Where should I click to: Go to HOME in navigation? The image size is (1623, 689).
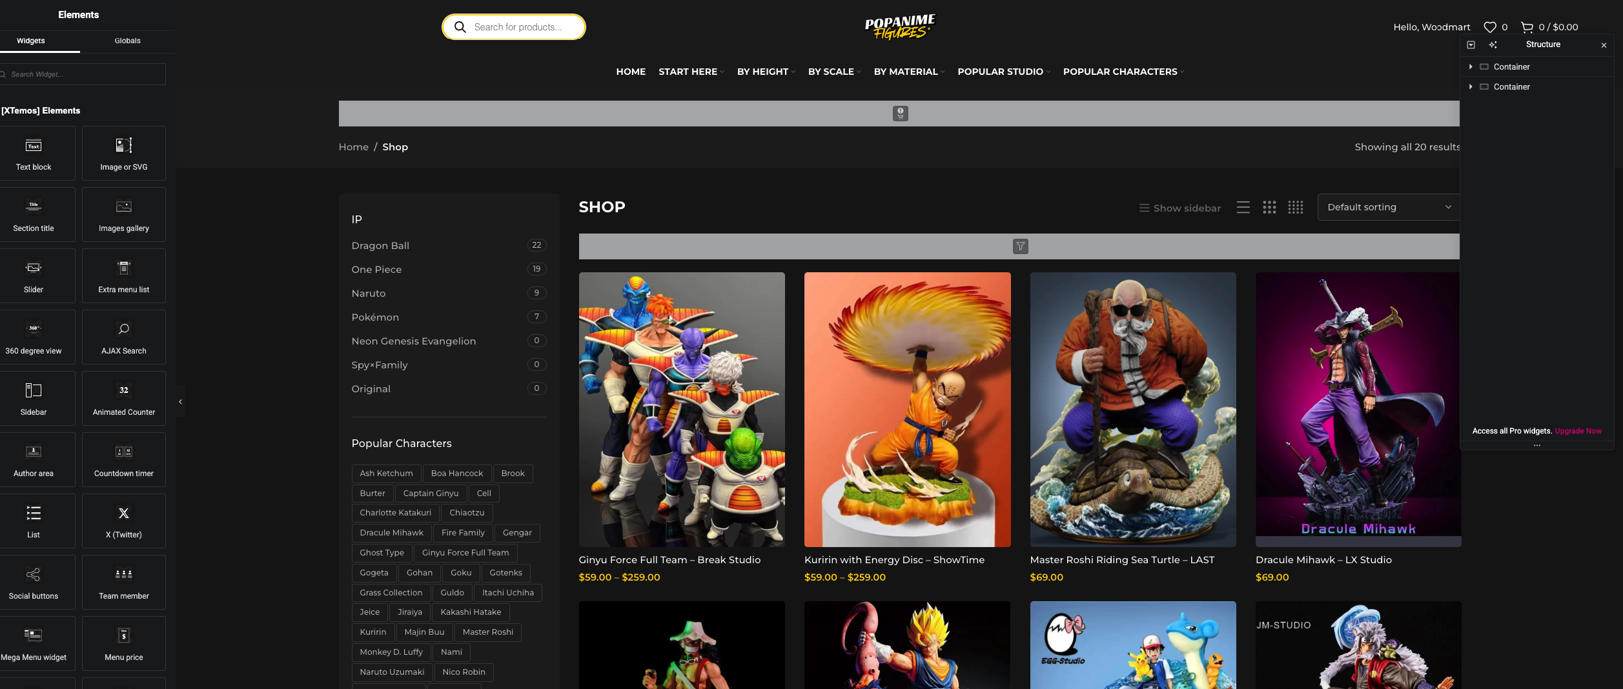point(631,72)
